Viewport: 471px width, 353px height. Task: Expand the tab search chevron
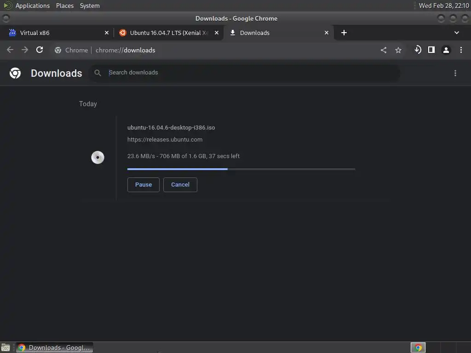[457, 33]
